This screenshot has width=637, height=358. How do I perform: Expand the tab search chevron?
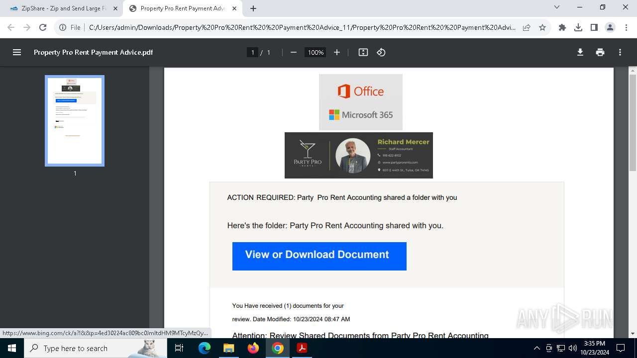[x=557, y=7]
